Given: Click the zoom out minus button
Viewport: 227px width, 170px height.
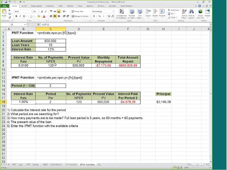Looking at the screenshot, I should coord(191,168).
